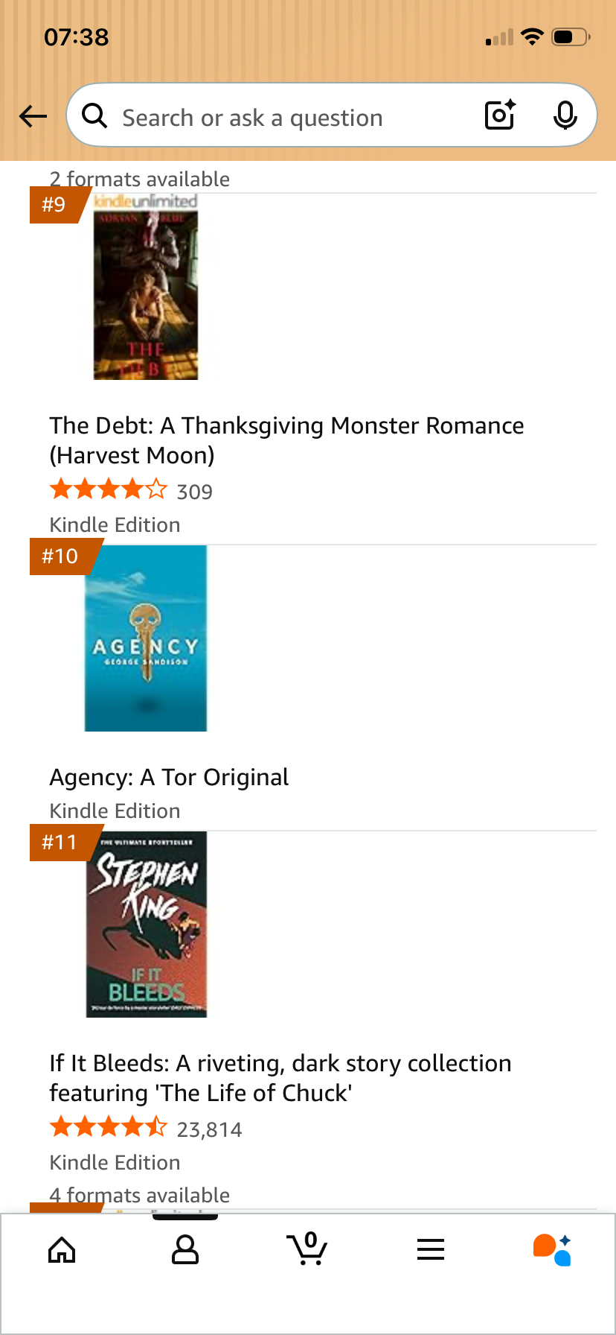The height and width of the screenshot is (1335, 616).
Task: Tap the star rating of If It Bleeds
Action: pos(108,1128)
